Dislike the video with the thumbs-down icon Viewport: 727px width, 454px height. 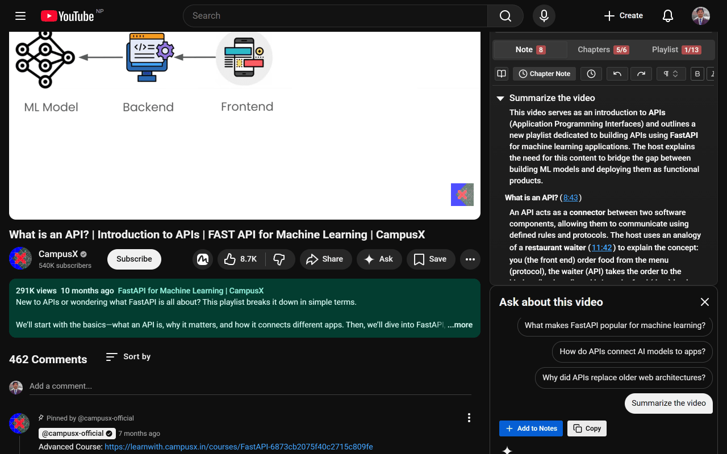[x=279, y=259]
